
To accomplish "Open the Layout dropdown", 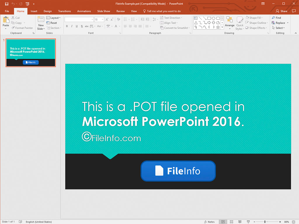I will (53, 18).
